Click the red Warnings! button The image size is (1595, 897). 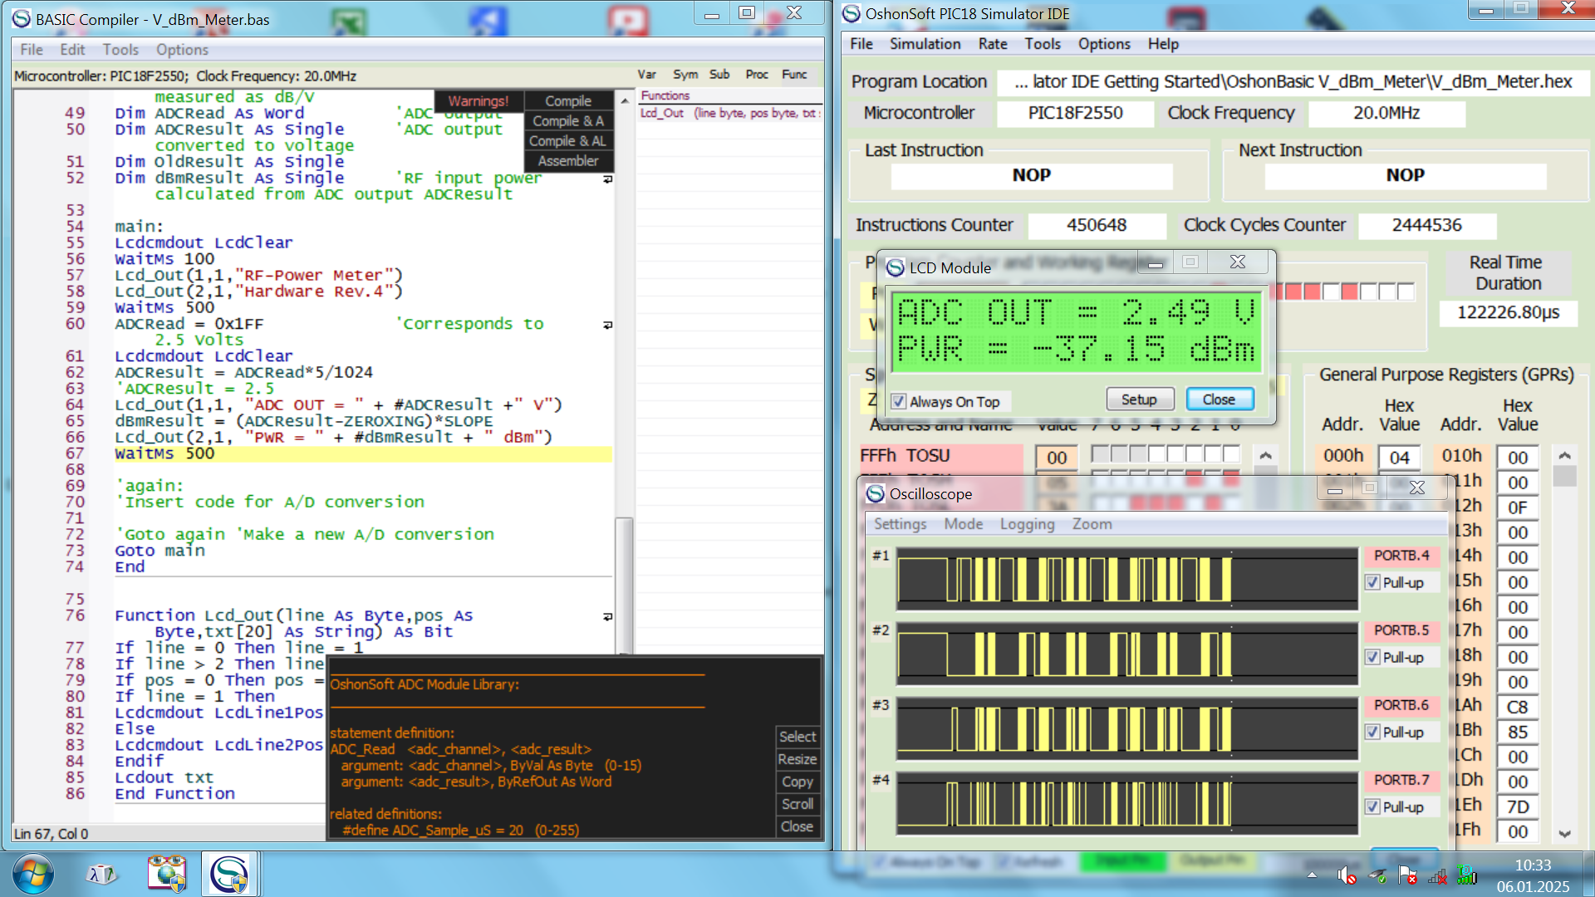(x=478, y=100)
